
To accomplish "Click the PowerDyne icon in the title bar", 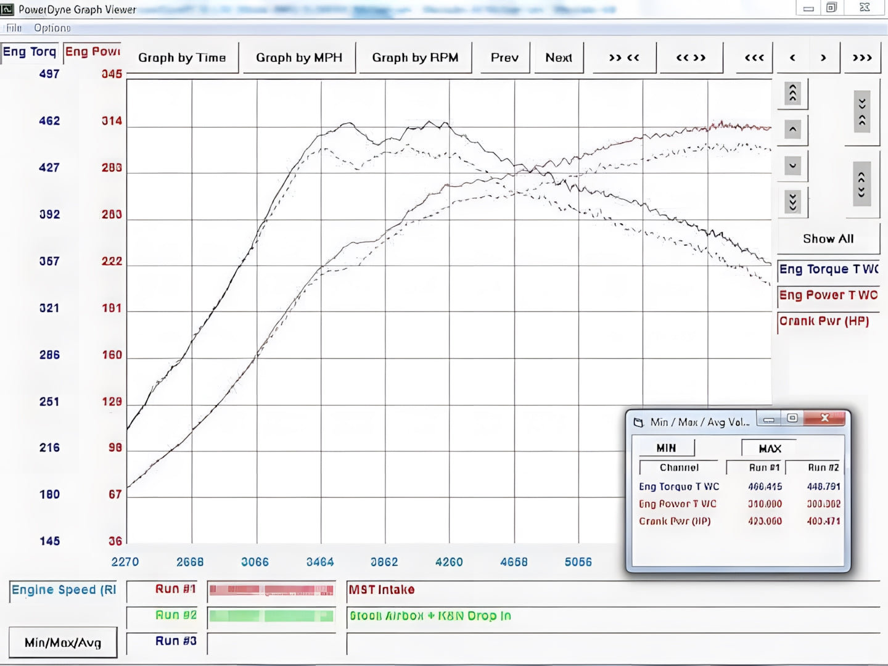I will pyautogui.click(x=6, y=9).
